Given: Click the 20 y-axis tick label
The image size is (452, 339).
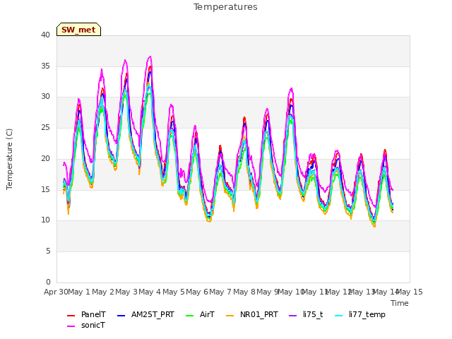Looking at the screenshot, I should 45,158.
